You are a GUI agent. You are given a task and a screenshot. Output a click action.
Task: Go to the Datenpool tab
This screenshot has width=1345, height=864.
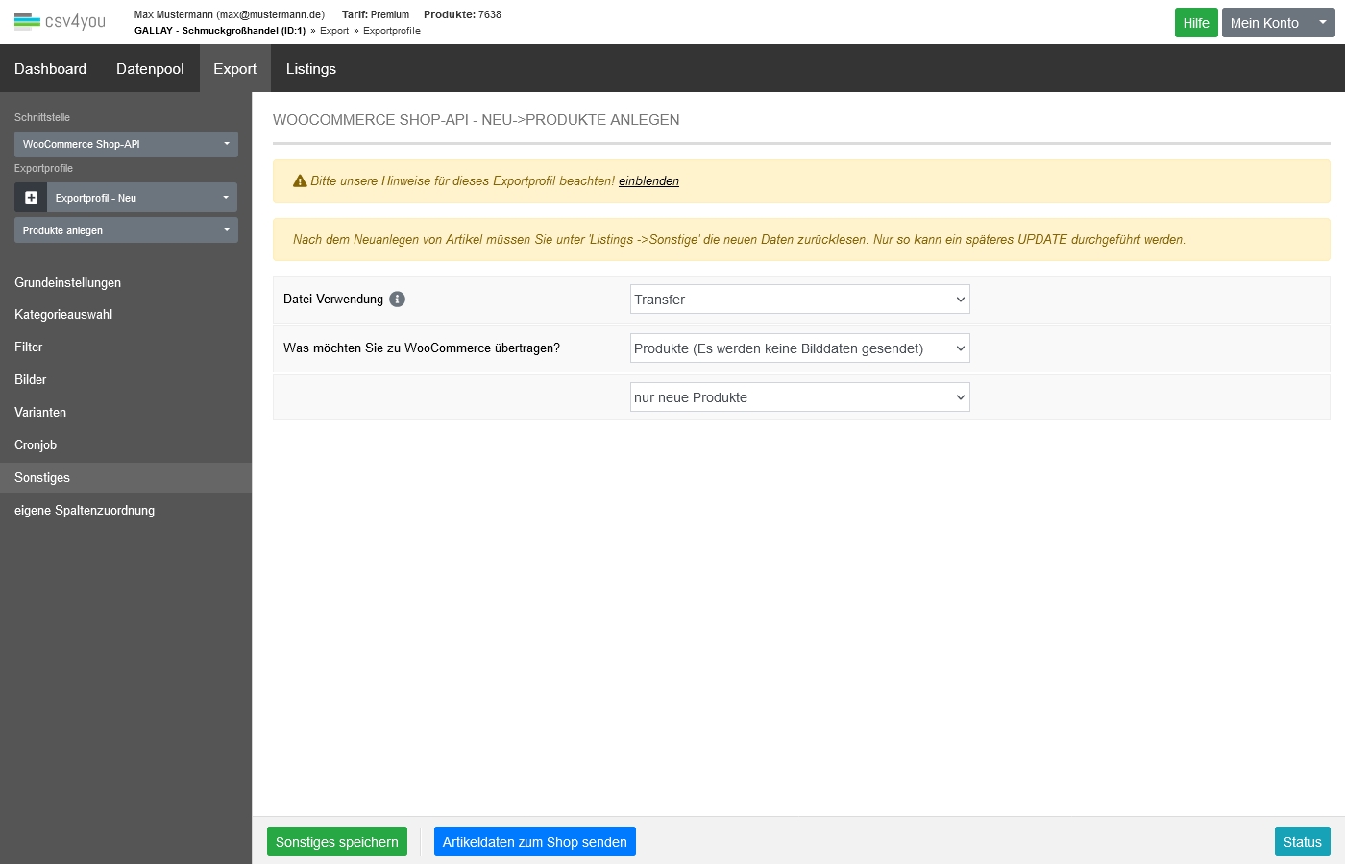pyautogui.click(x=150, y=69)
